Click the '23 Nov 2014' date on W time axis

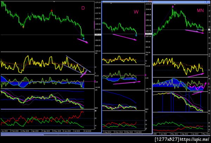[118, 132]
